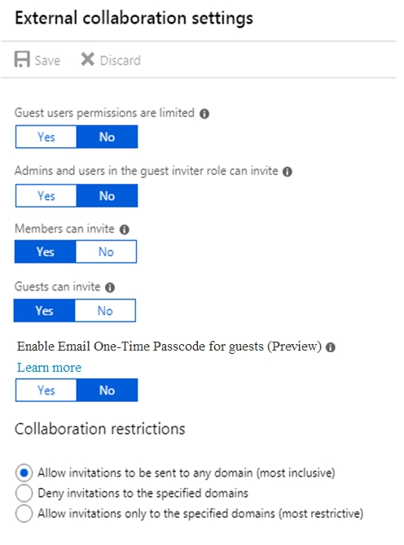Select Allow invitations only to specified domains
This screenshot has height=545, width=404.
[x=24, y=513]
